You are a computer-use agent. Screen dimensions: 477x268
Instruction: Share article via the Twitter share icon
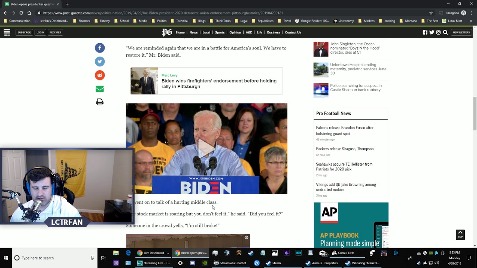point(99,61)
